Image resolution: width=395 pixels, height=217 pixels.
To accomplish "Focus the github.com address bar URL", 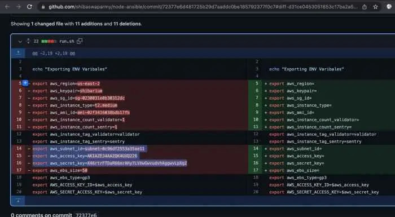I will pos(203,7).
